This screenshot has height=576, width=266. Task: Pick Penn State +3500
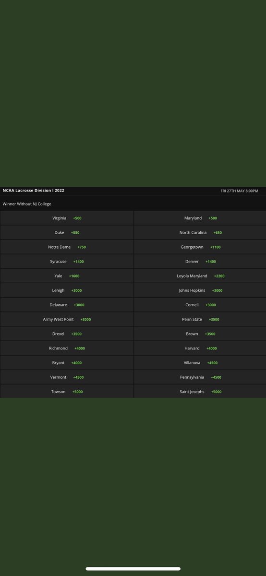[x=200, y=319]
